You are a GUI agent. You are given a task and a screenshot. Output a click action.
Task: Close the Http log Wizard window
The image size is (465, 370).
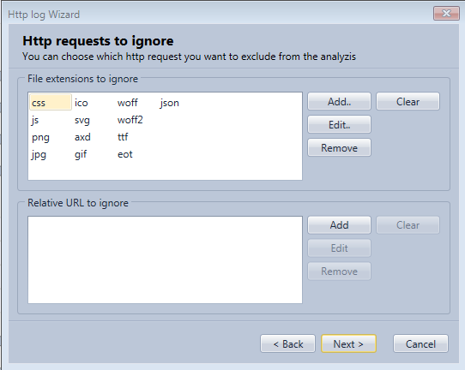pyautogui.click(x=446, y=14)
